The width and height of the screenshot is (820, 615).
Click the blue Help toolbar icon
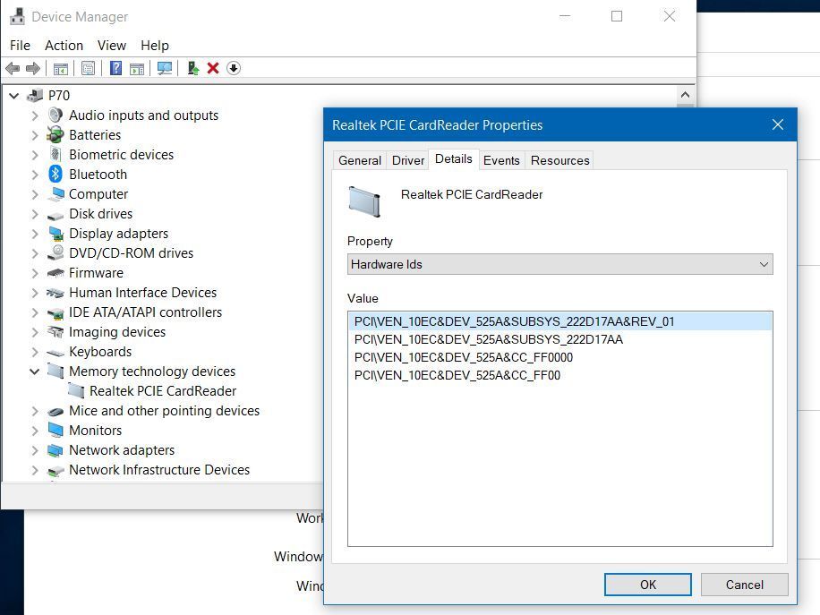(116, 69)
